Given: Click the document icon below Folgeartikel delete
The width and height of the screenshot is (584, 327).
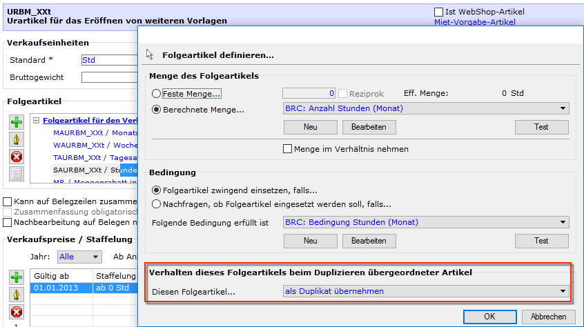Looking at the screenshot, I should click(x=17, y=174).
